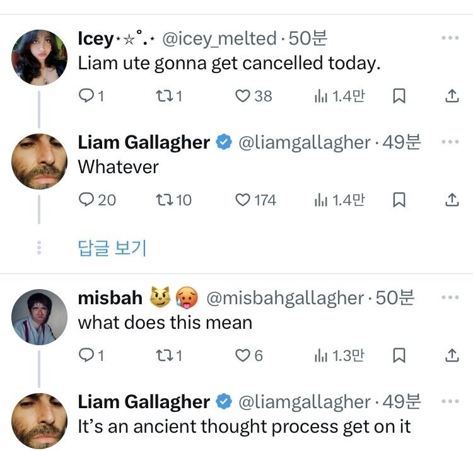Bookmark misbah's tweet

(399, 356)
